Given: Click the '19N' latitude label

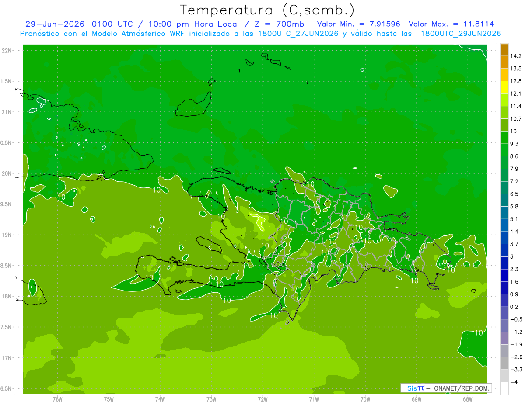Looking at the screenshot, I should 7,235.
